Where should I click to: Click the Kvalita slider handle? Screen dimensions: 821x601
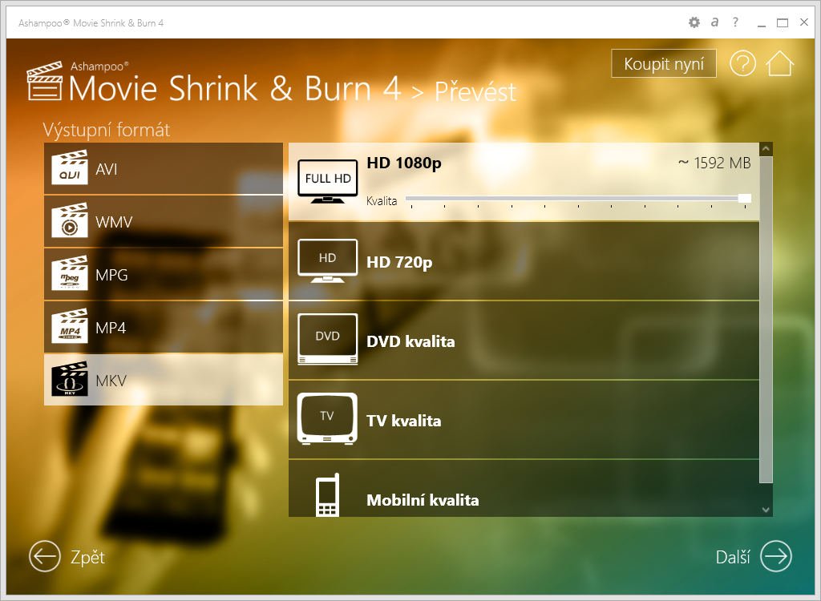point(745,199)
